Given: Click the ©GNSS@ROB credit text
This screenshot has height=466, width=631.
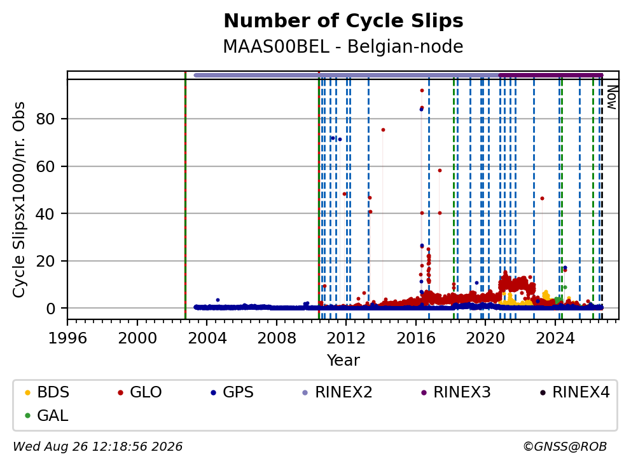Looking at the screenshot, I should (x=565, y=447).
